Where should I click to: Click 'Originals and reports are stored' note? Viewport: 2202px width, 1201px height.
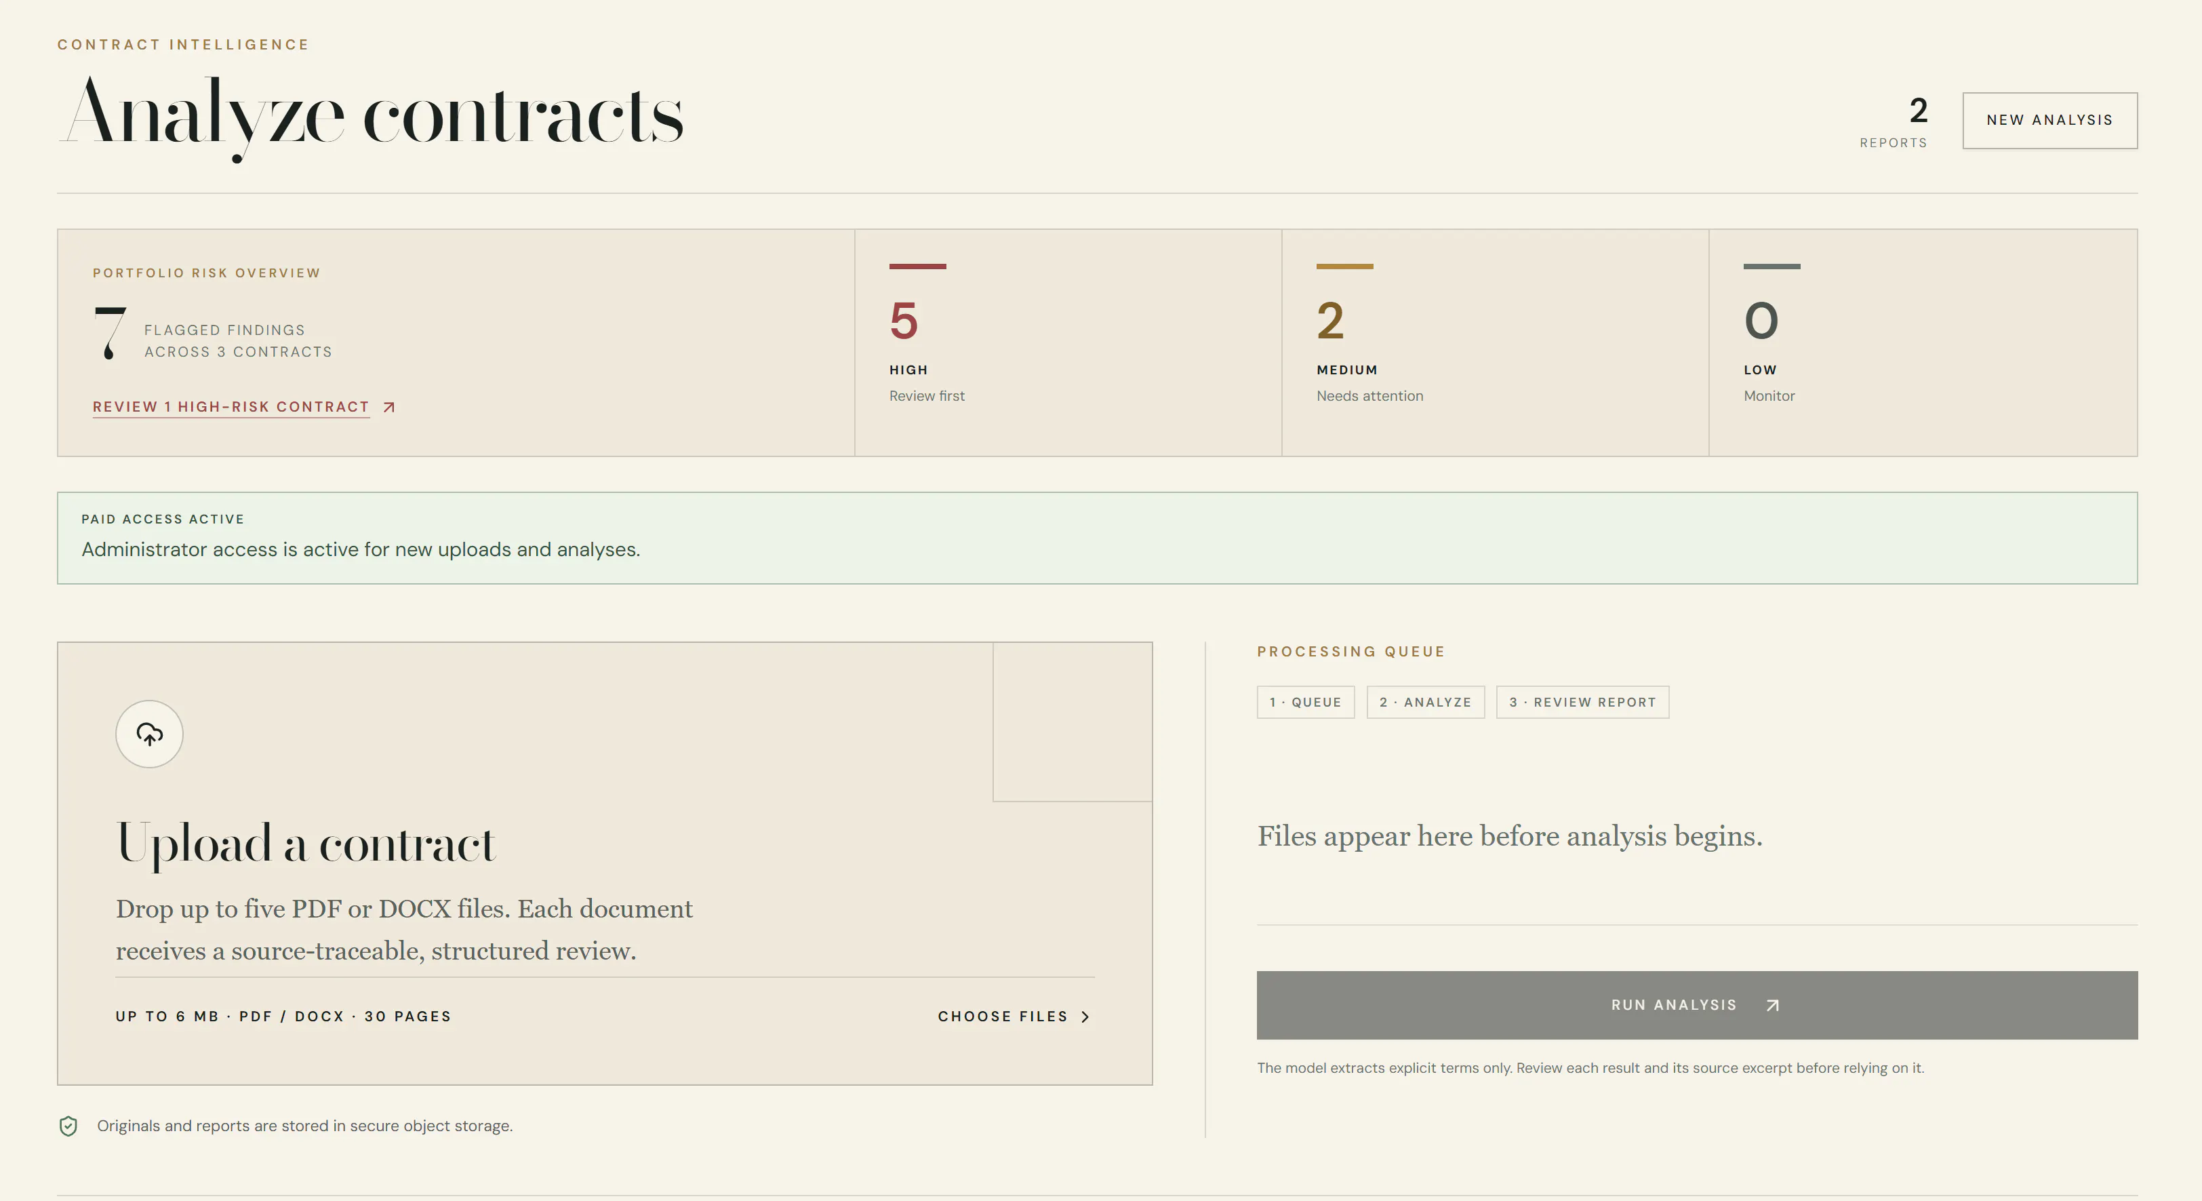pyautogui.click(x=304, y=1126)
